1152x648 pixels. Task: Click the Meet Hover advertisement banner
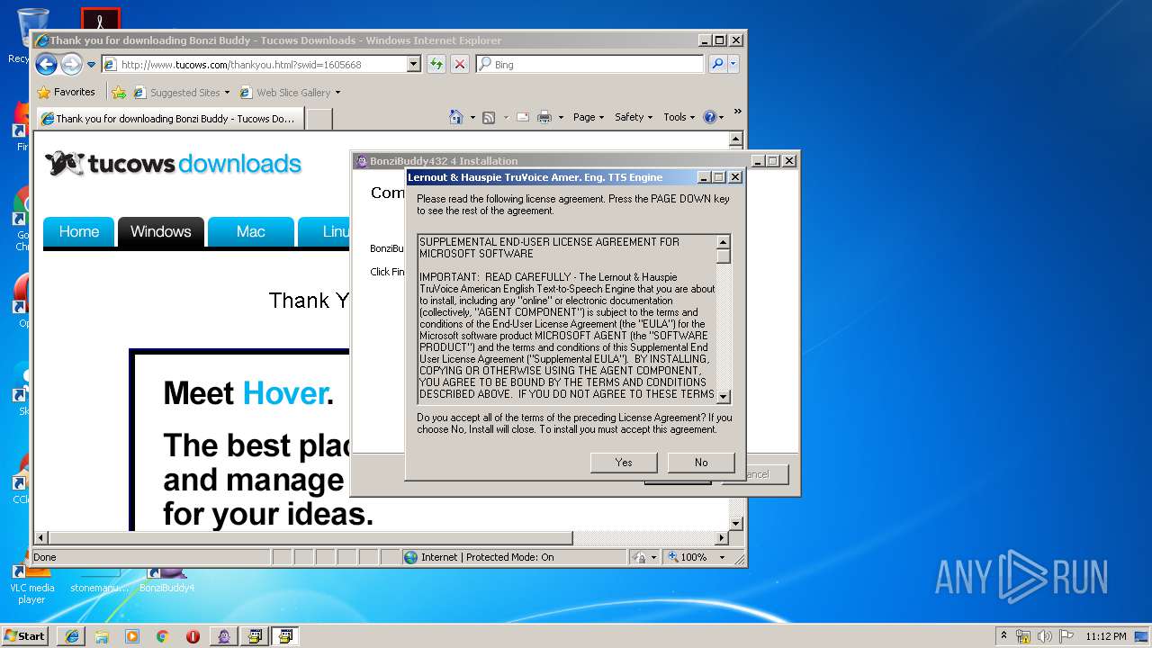pyautogui.click(x=240, y=440)
